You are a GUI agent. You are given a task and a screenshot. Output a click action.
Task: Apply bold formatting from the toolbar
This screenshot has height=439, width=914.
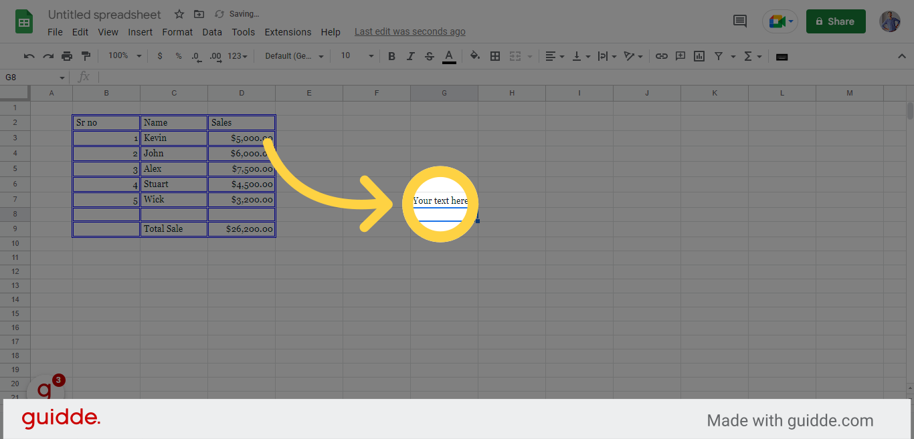coord(391,56)
